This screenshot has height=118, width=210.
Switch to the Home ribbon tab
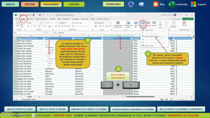[23, 19]
